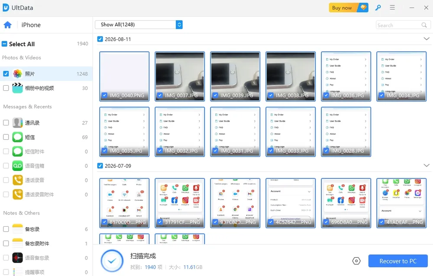
Task: Click the Buy now button
Action: pyautogui.click(x=349, y=8)
